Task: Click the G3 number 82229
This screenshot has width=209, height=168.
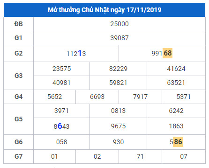Action: point(118,69)
